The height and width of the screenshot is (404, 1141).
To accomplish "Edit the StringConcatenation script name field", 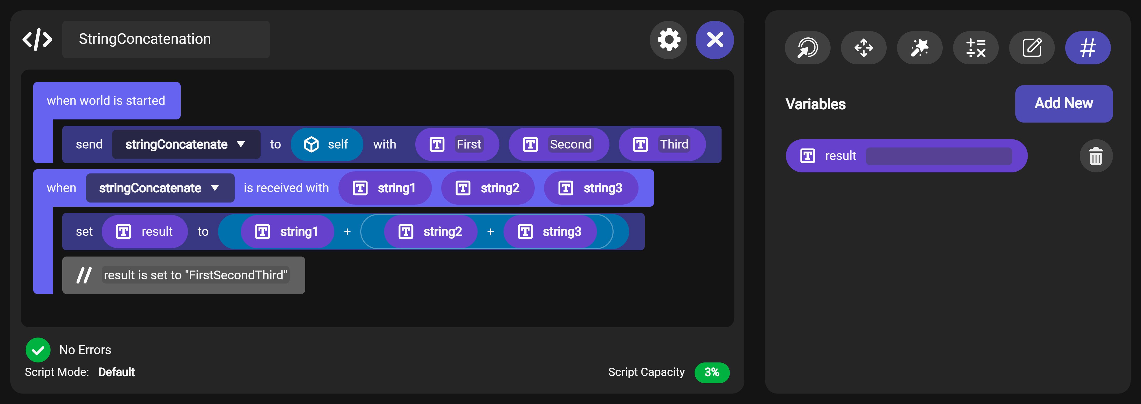I will pos(166,39).
